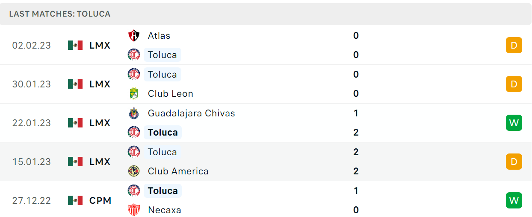Click Mexico flag next to 30.01.23 match

[x=75, y=84]
